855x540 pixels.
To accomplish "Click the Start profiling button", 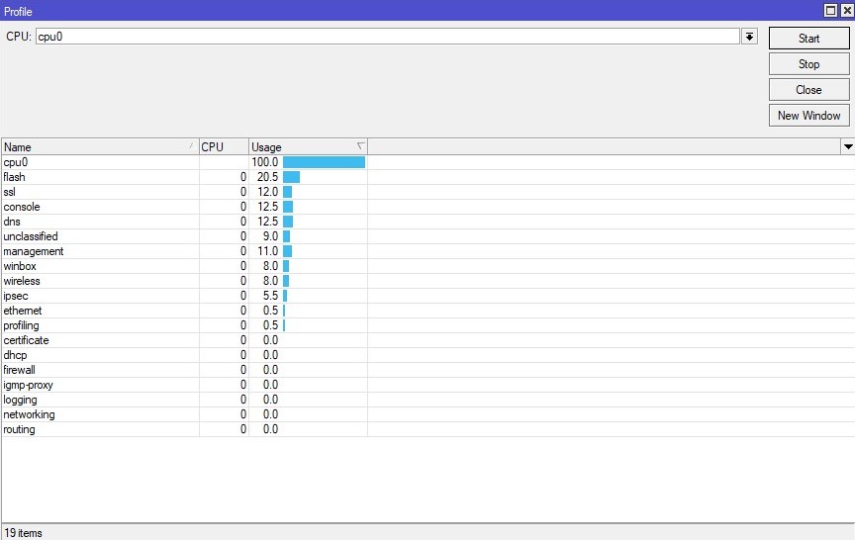I will coord(808,39).
